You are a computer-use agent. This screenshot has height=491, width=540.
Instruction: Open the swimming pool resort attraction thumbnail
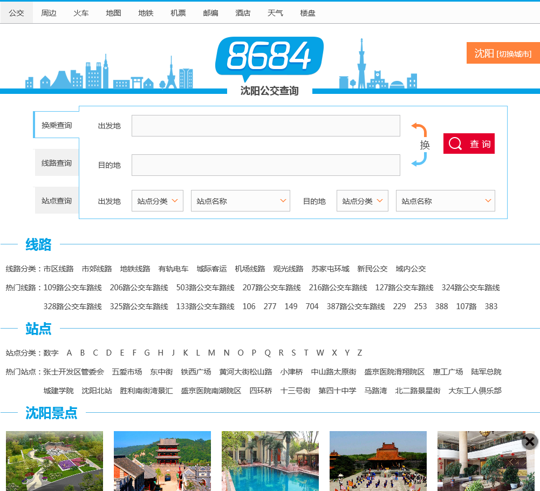click(x=270, y=461)
